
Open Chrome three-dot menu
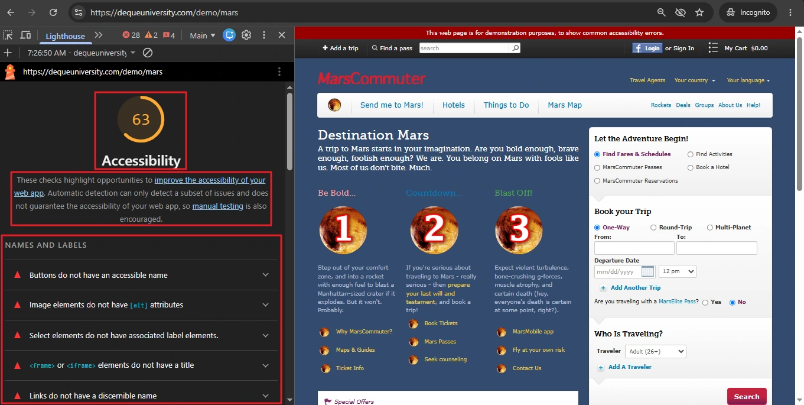pyautogui.click(x=791, y=12)
